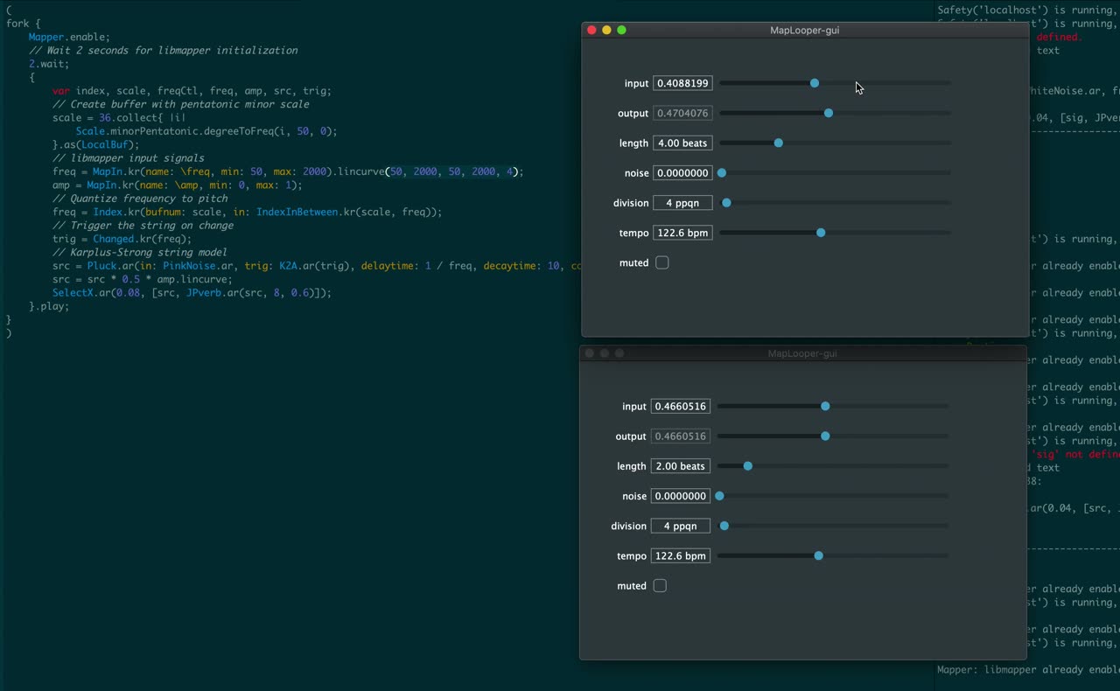Click the noise slider knob in lower MapLooper window
Viewport: 1120px width, 691px height.
point(719,496)
